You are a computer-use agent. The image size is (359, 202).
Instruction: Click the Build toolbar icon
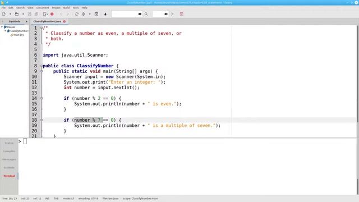tap(84, 14)
